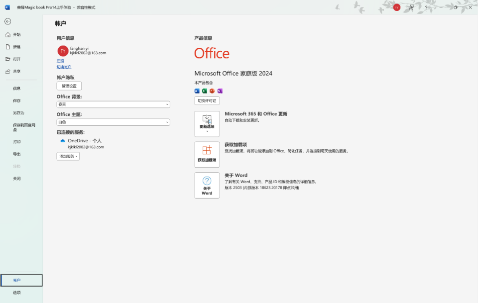Screen dimensions: 478x303
Task: Click the PowerPoint app icon under 本产品包含
Action: click(212, 91)
